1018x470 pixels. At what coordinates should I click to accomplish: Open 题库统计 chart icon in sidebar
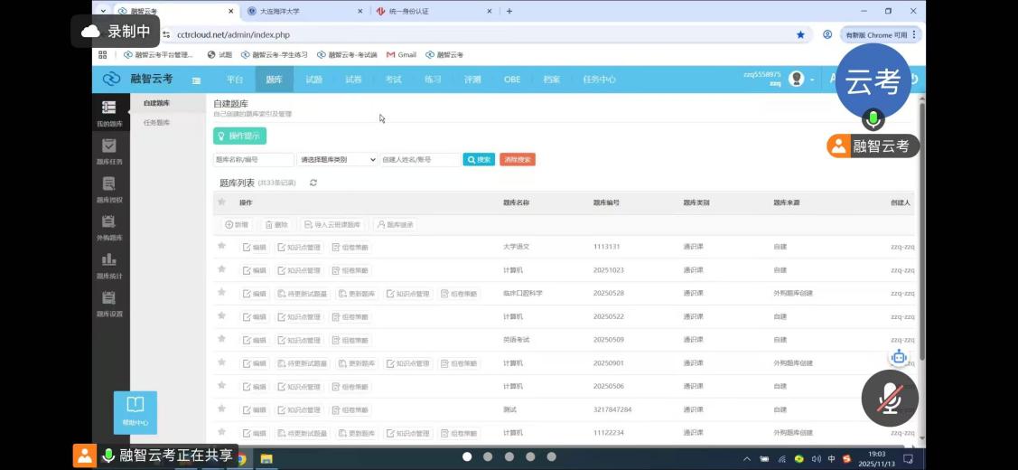point(108,264)
